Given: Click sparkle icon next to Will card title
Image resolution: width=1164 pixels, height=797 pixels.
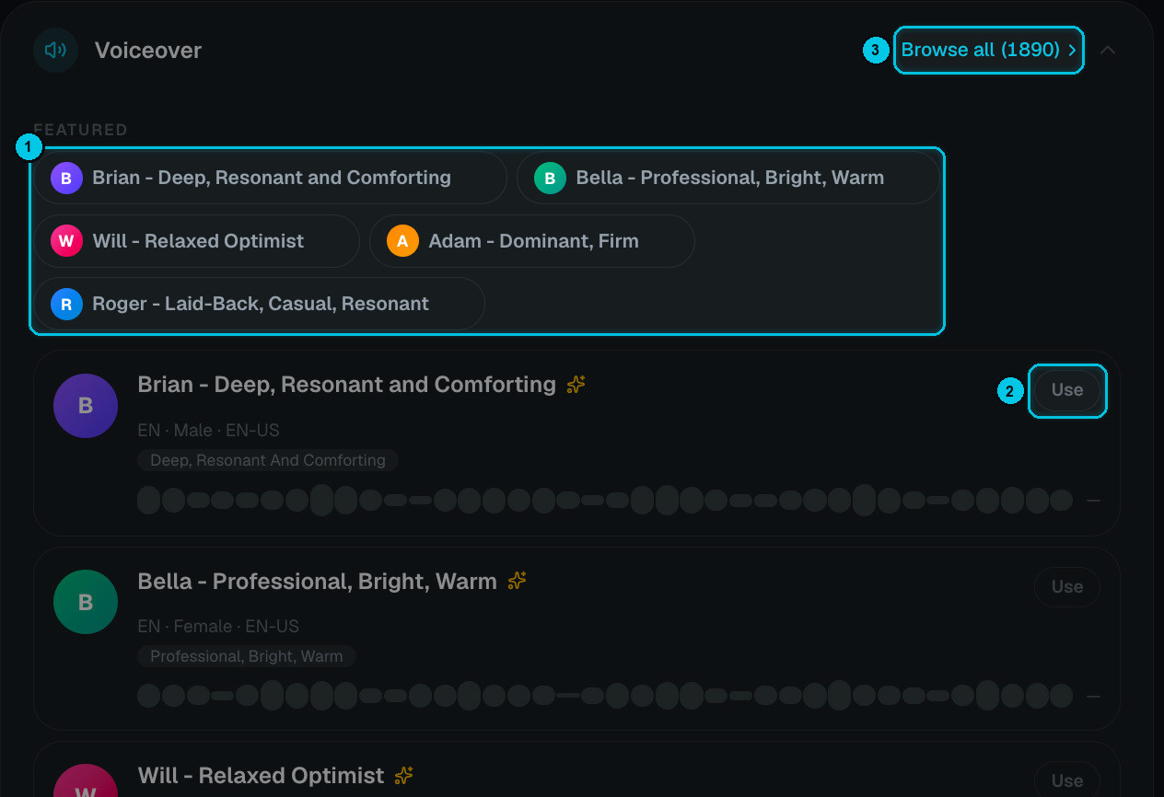Looking at the screenshot, I should 403,776.
